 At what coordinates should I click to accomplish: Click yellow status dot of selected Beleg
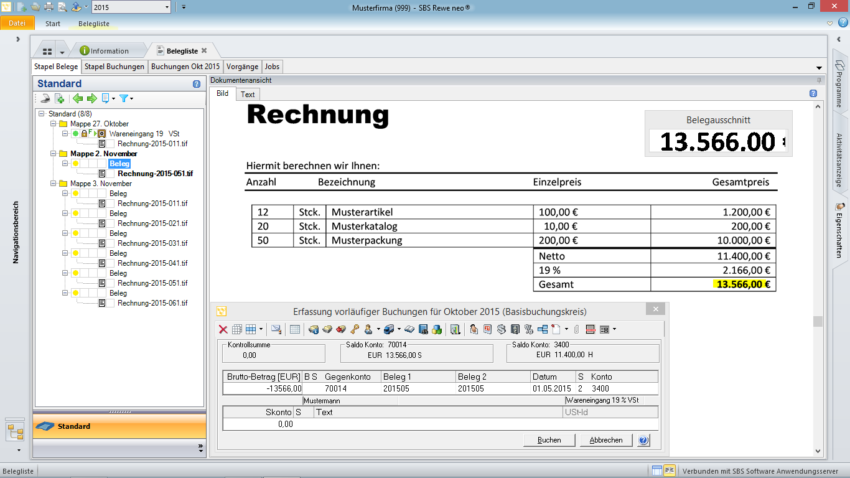(x=75, y=164)
